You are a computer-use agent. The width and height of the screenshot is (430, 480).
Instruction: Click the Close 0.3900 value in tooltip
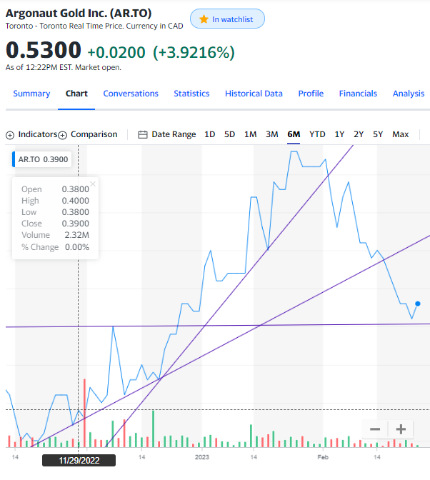click(75, 224)
